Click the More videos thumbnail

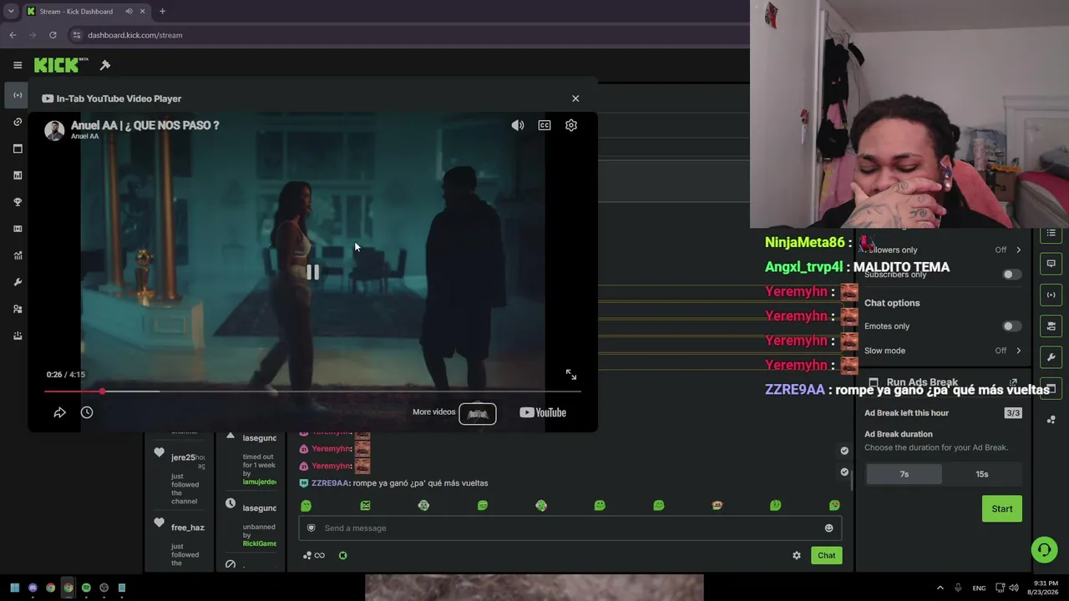(x=478, y=413)
